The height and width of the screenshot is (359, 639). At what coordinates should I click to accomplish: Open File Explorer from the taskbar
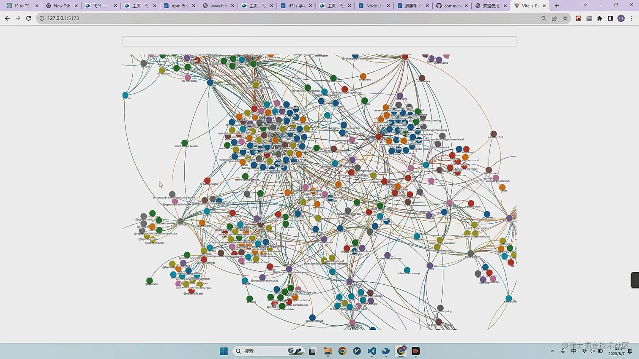click(328, 351)
